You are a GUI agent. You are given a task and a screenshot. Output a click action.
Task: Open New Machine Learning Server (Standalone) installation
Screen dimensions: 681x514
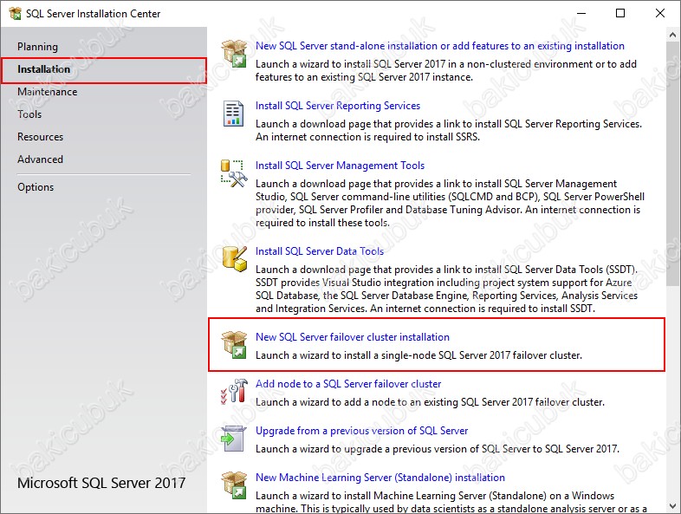click(x=380, y=478)
